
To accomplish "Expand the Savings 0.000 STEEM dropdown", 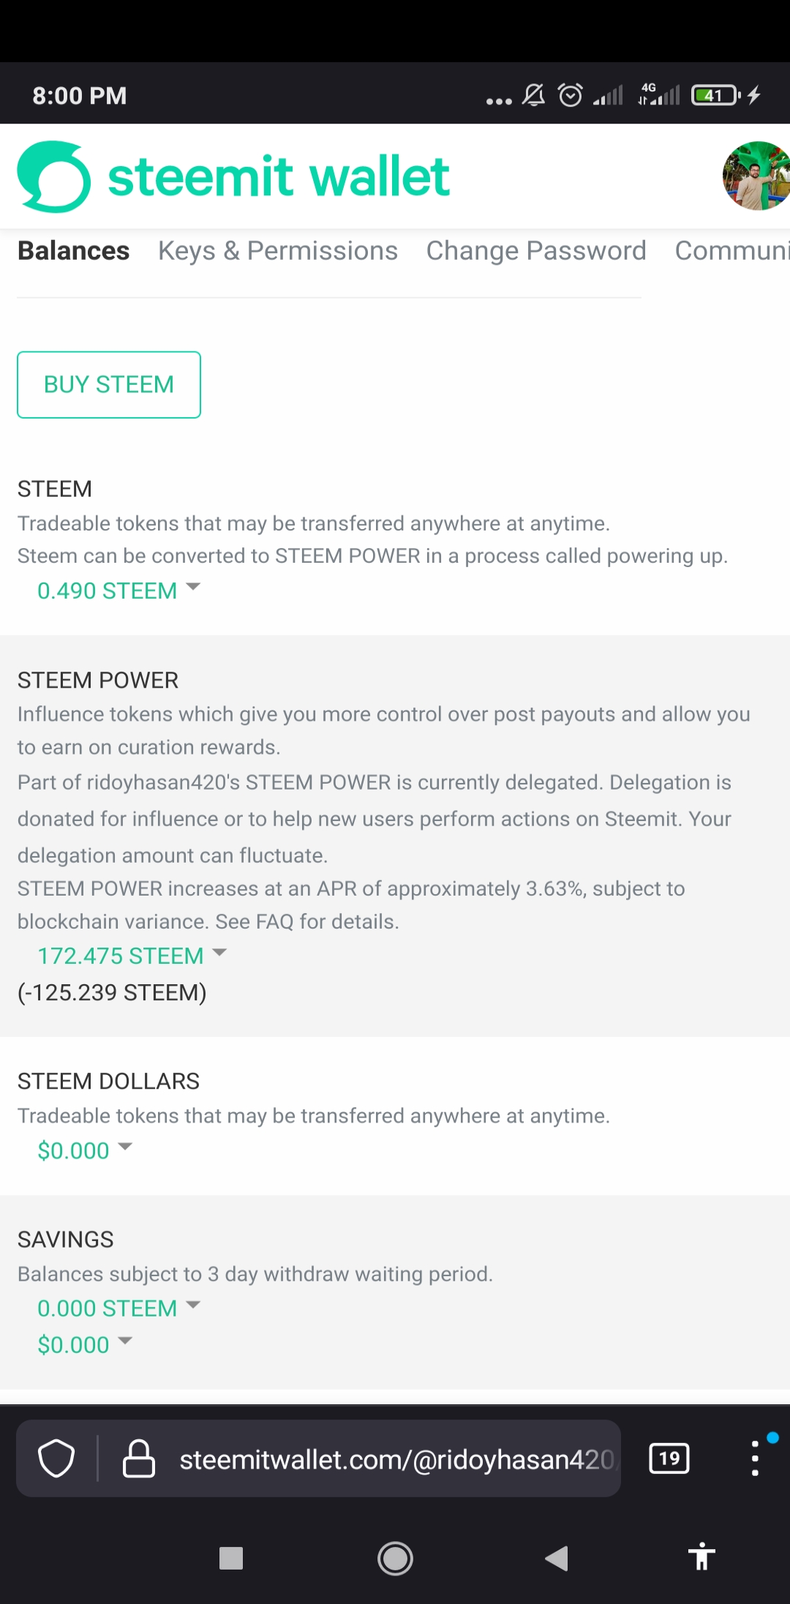I will coord(119,1308).
